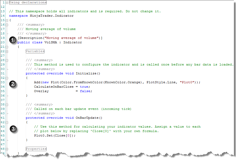Screen dimensions: 236x160
Task: Click the 'false' value on line 35
Action: pos(85,91)
